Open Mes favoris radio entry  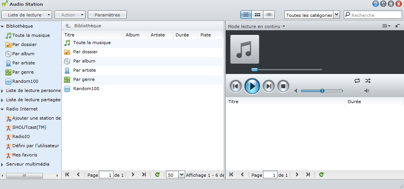pos(25,155)
